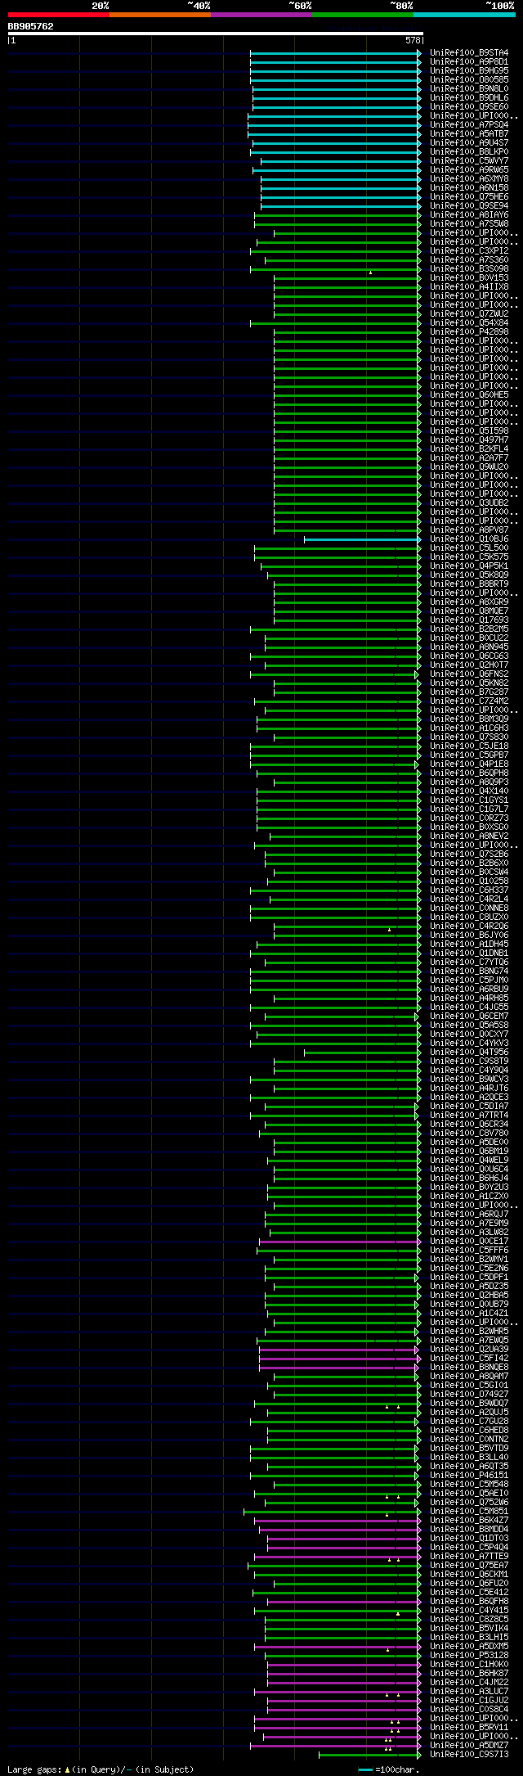Select the UniRef100_C5DPF1 label
The width and height of the screenshot is (523, 1776).
(x=469, y=1278)
